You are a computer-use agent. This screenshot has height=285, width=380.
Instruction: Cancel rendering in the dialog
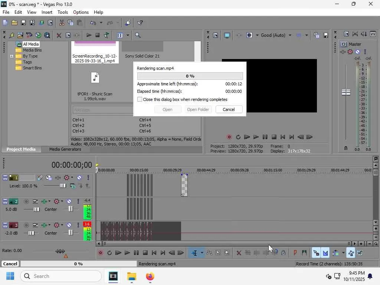click(x=229, y=109)
